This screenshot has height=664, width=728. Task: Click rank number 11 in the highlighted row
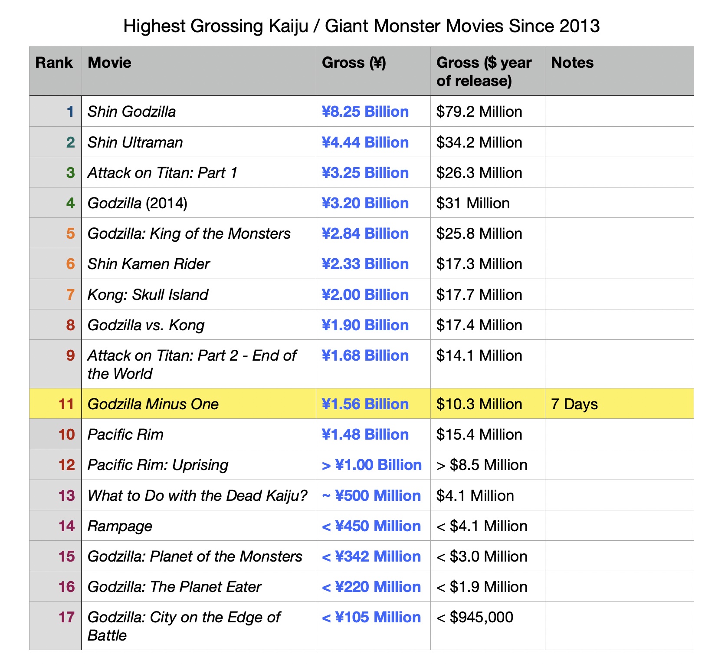click(x=66, y=404)
